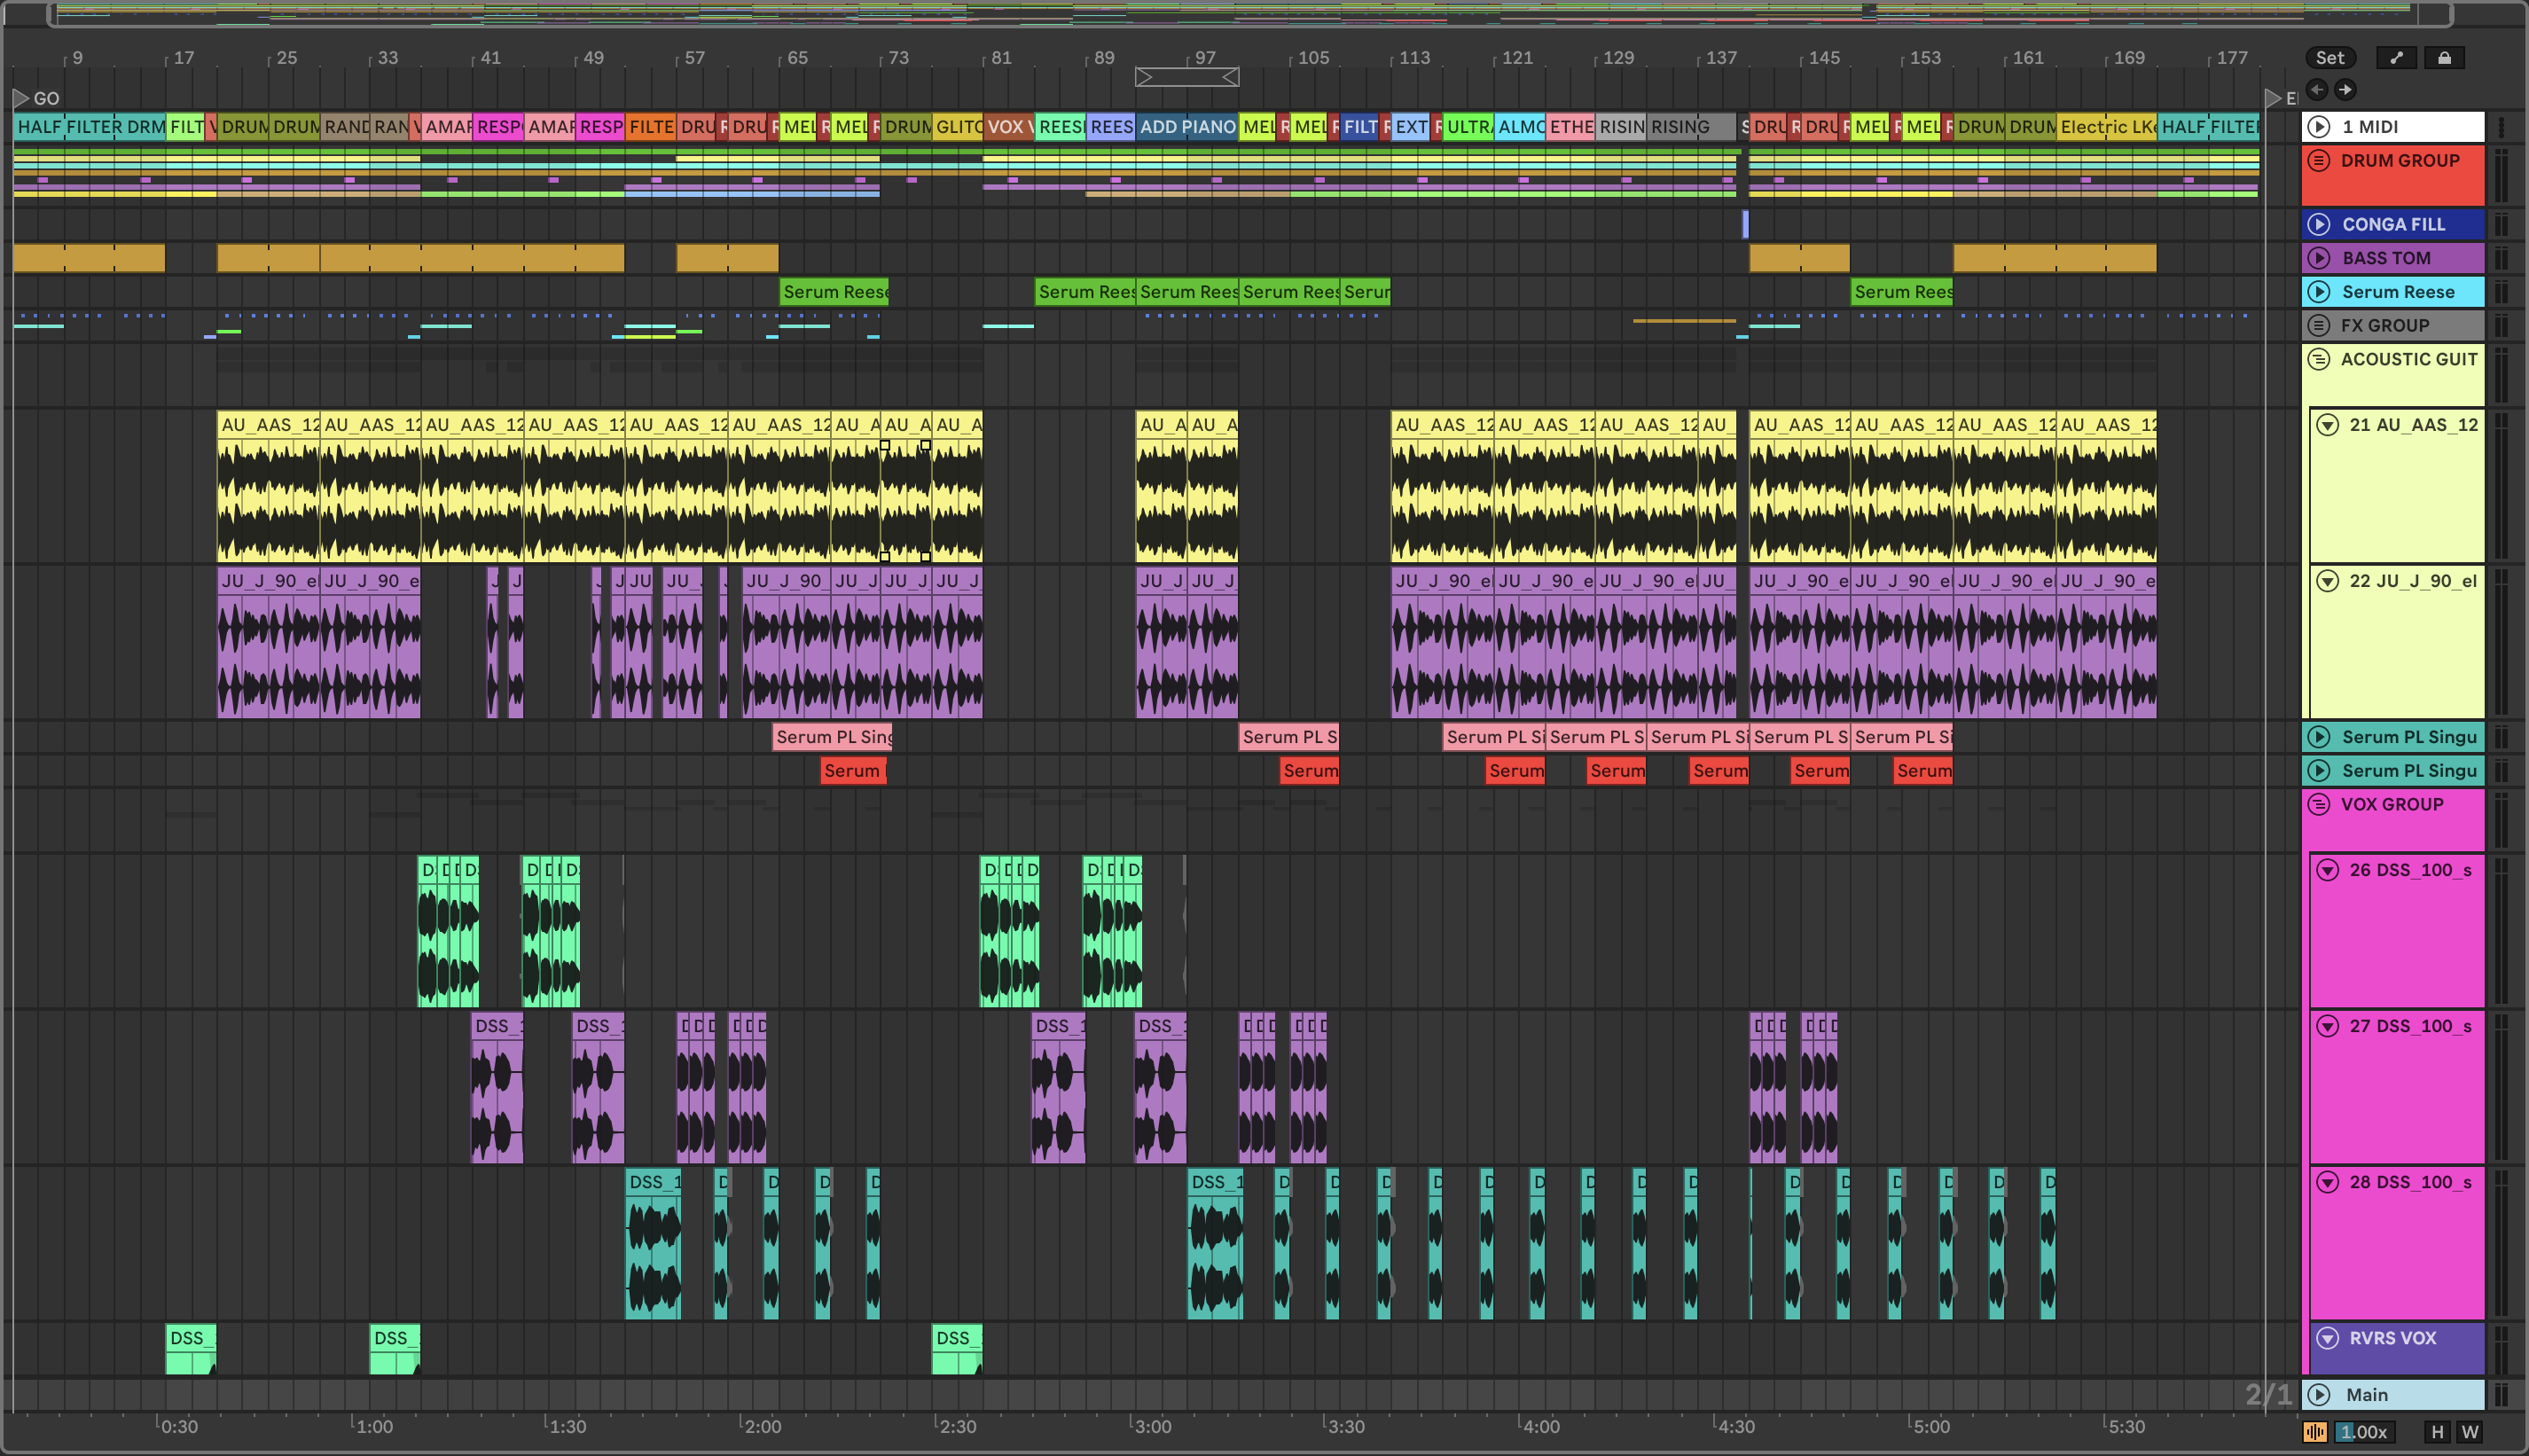Click the 1.00x zoom factor field
Screen dimensions: 2529x1456
point(2363,1432)
